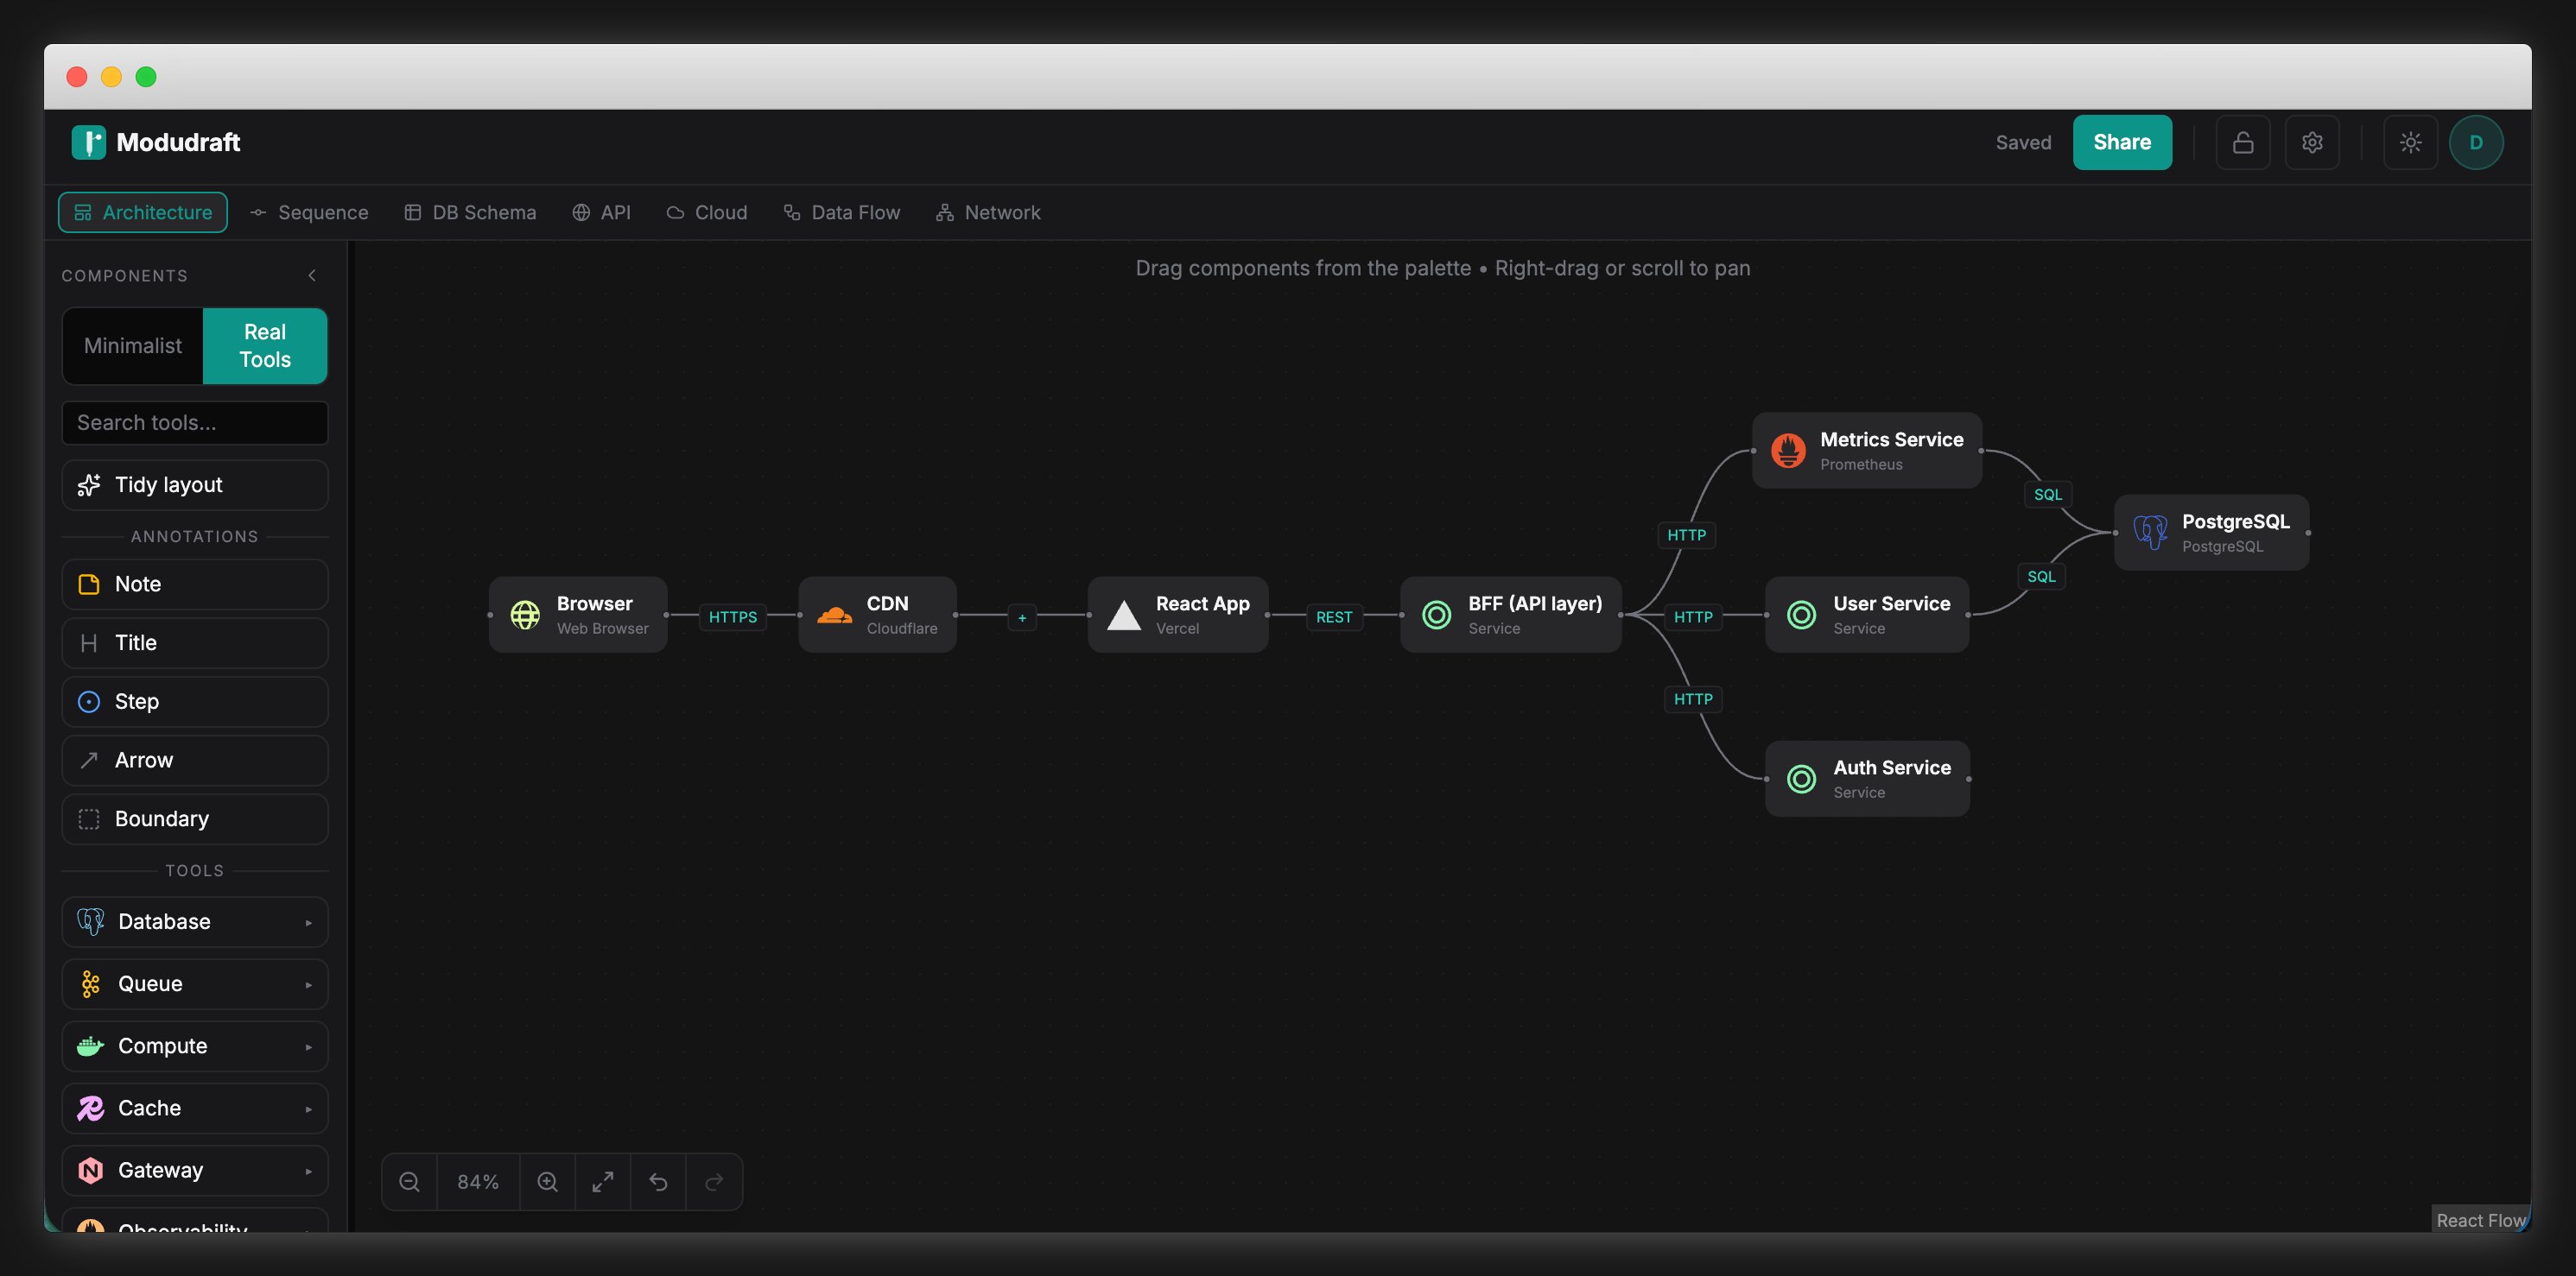
Task: Click the PostgreSQL elephant node icon
Action: click(x=2150, y=533)
